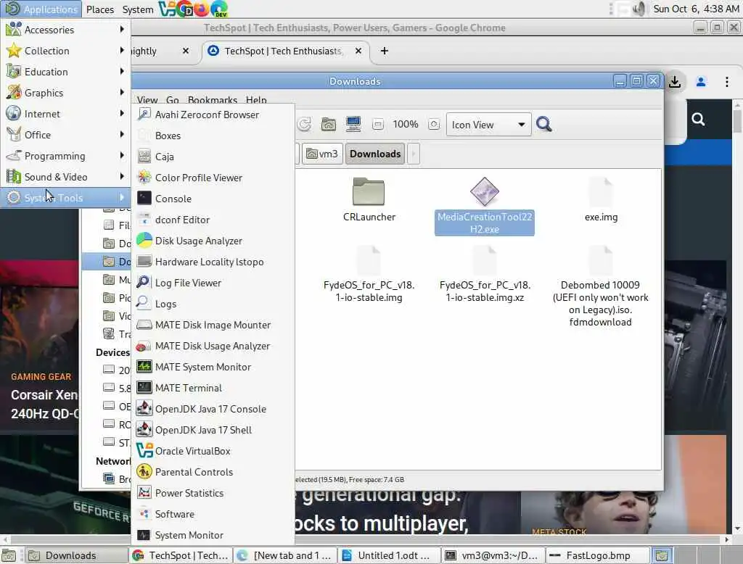This screenshot has width=743, height=564.
Task: Click the Software entry icon
Action: (x=144, y=514)
